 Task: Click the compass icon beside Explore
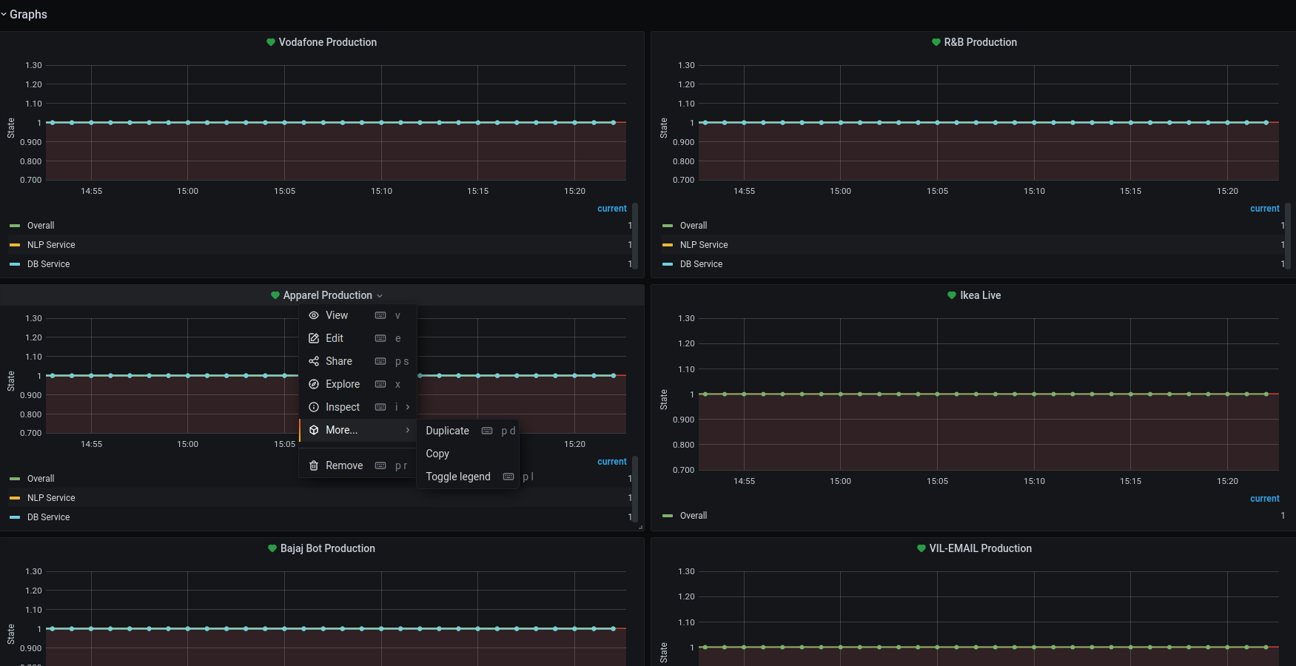click(x=314, y=384)
